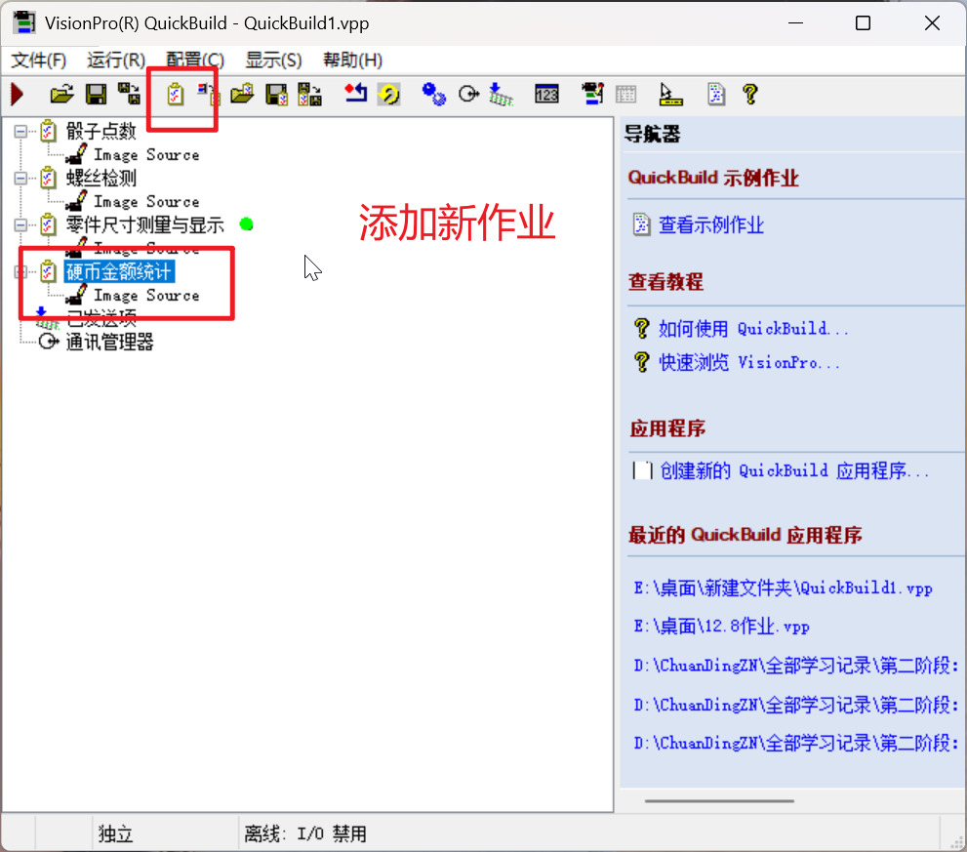The width and height of the screenshot is (967, 852).
Task: Click the 导航器 panel header
Action: point(652,134)
